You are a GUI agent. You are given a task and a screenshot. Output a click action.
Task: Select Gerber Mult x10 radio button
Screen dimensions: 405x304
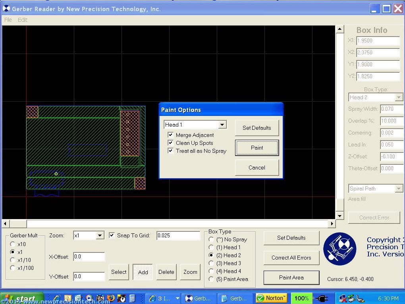(12, 244)
